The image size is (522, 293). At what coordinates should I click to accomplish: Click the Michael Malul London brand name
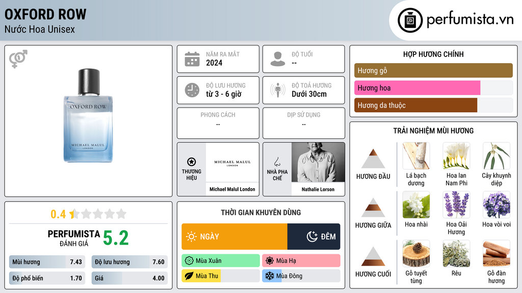point(232,189)
